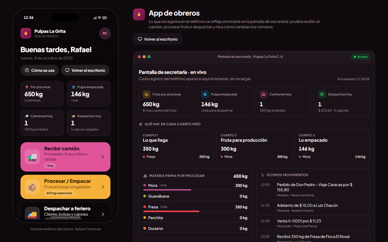
Task: Open Recibir camión using its chevron arrow
Action: pyautogui.click(x=103, y=157)
